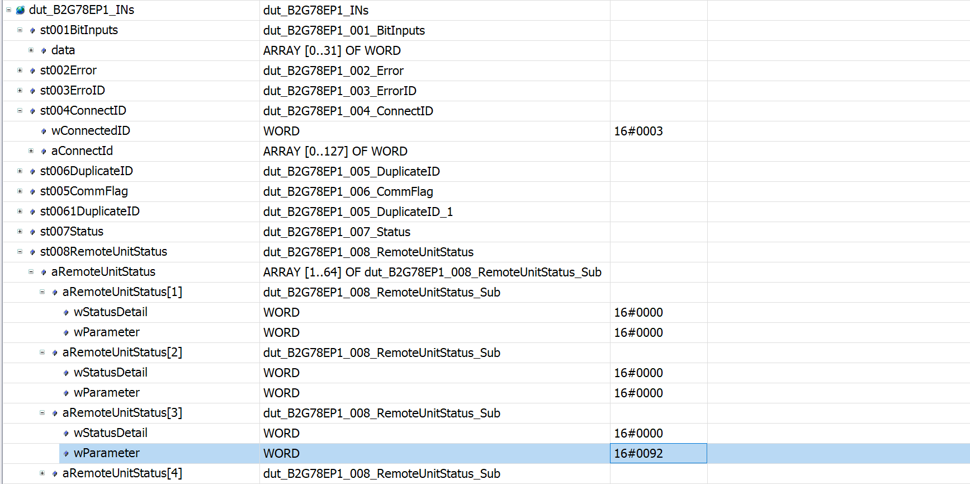Expand the st002Error node
The height and width of the screenshot is (484, 970).
pyautogui.click(x=20, y=71)
